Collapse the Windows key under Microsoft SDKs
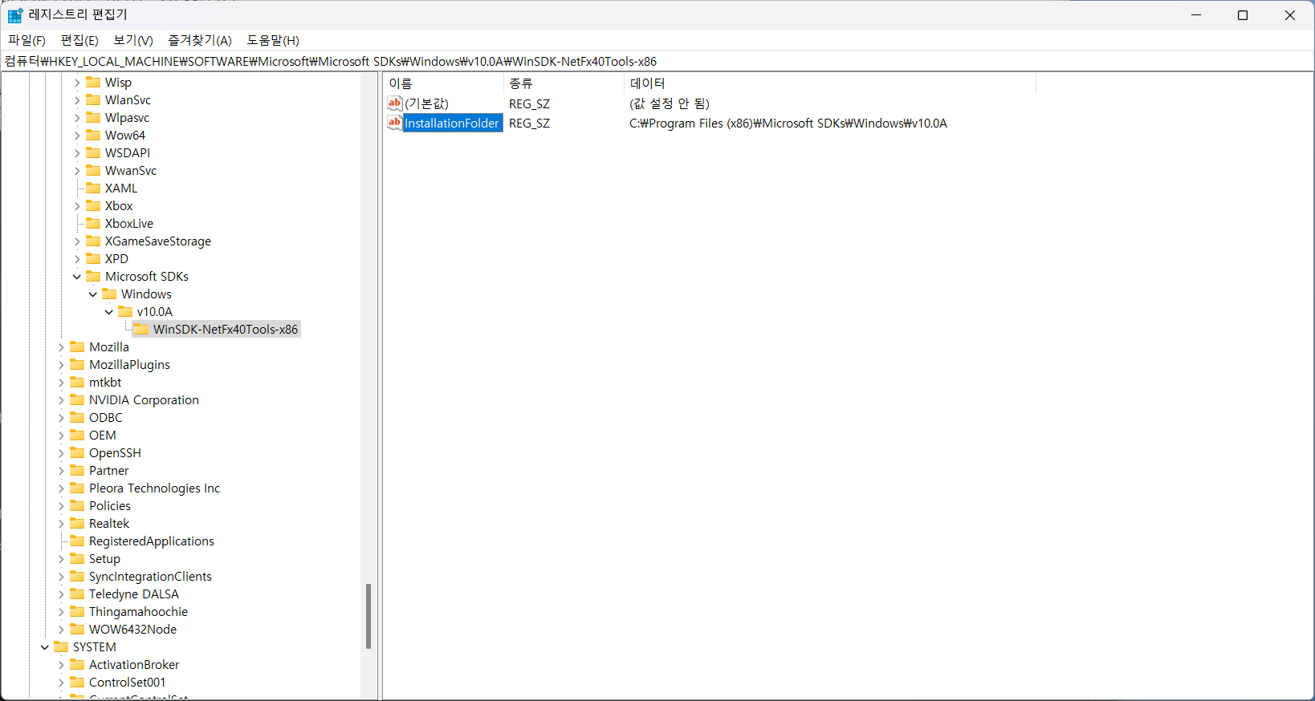This screenshot has height=701, width=1315. tap(93, 294)
